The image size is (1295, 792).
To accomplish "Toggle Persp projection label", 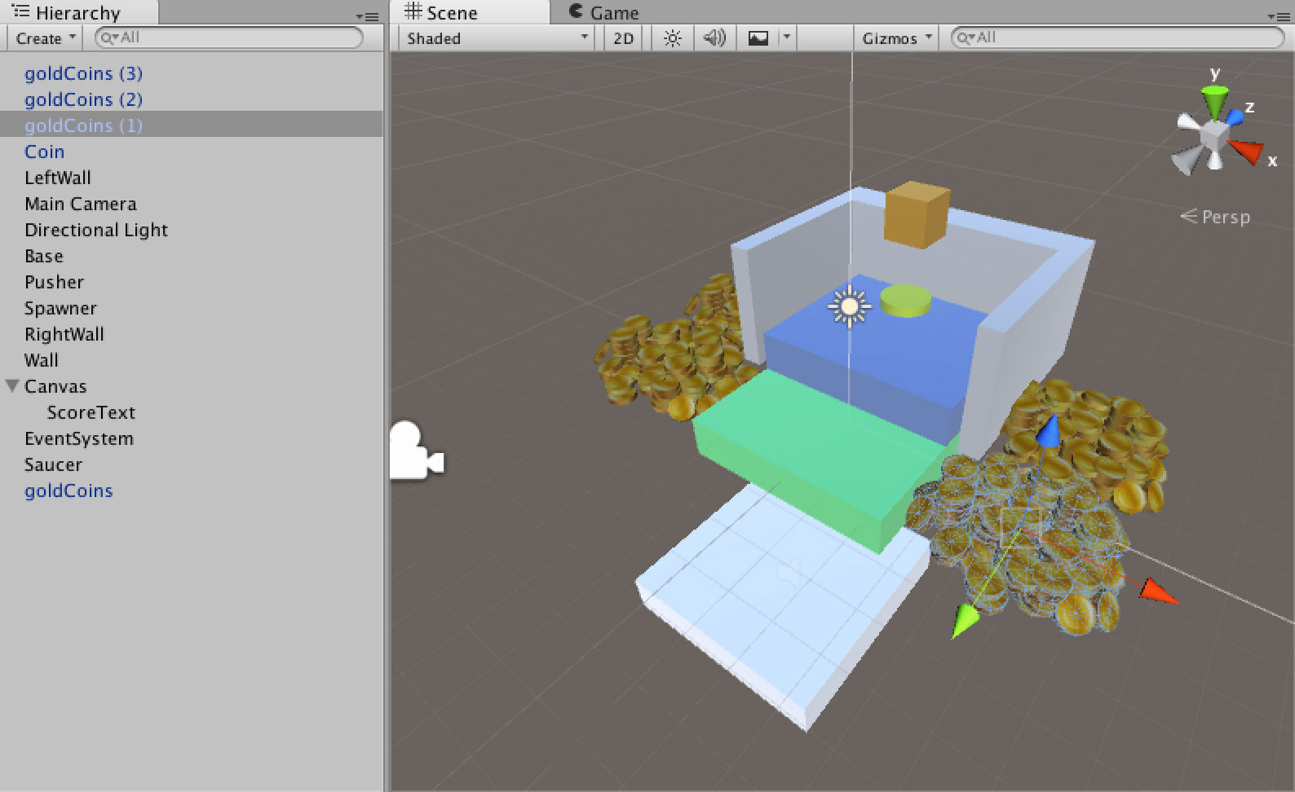I will 1215,217.
